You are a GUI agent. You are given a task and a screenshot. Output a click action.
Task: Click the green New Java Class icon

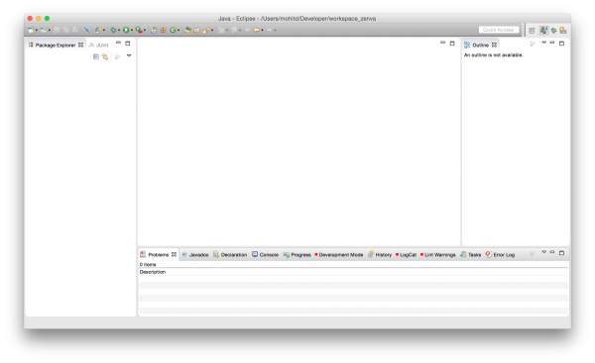click(173, 30)
